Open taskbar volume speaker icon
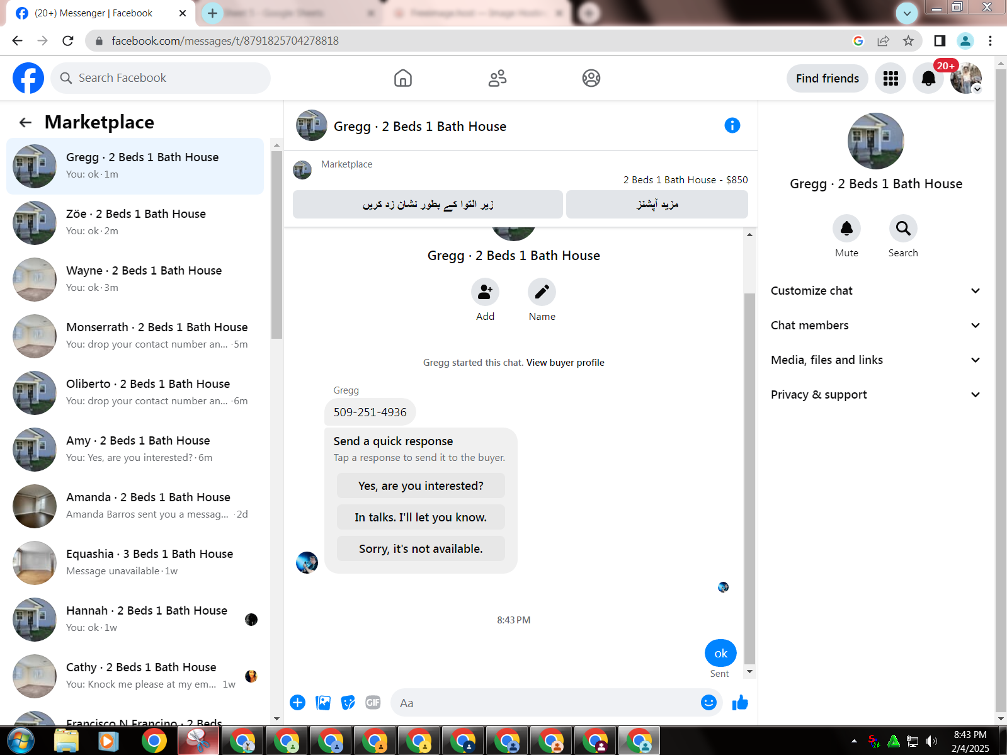This screenshot has width=1007, height=755. (931, 741)
